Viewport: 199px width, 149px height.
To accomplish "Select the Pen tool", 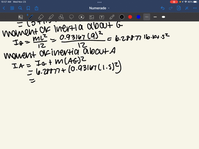I will tap(31, 17).
